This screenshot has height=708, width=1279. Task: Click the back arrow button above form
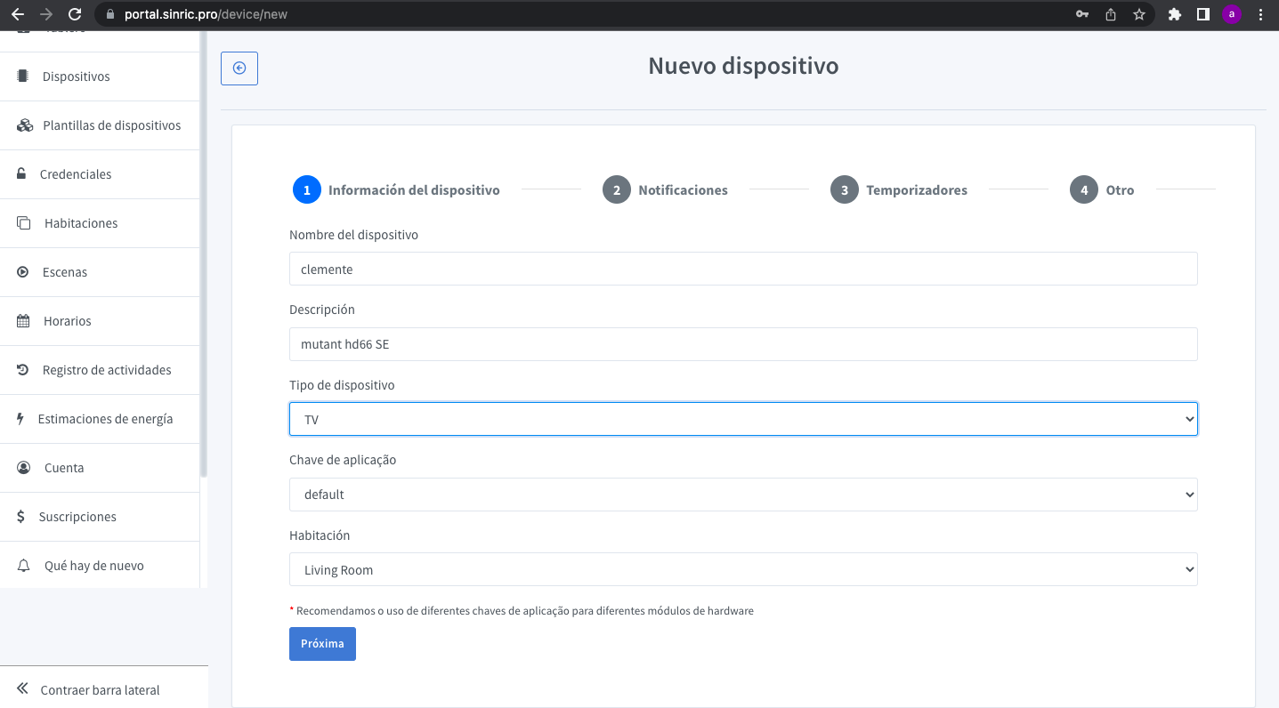point(239,68)
